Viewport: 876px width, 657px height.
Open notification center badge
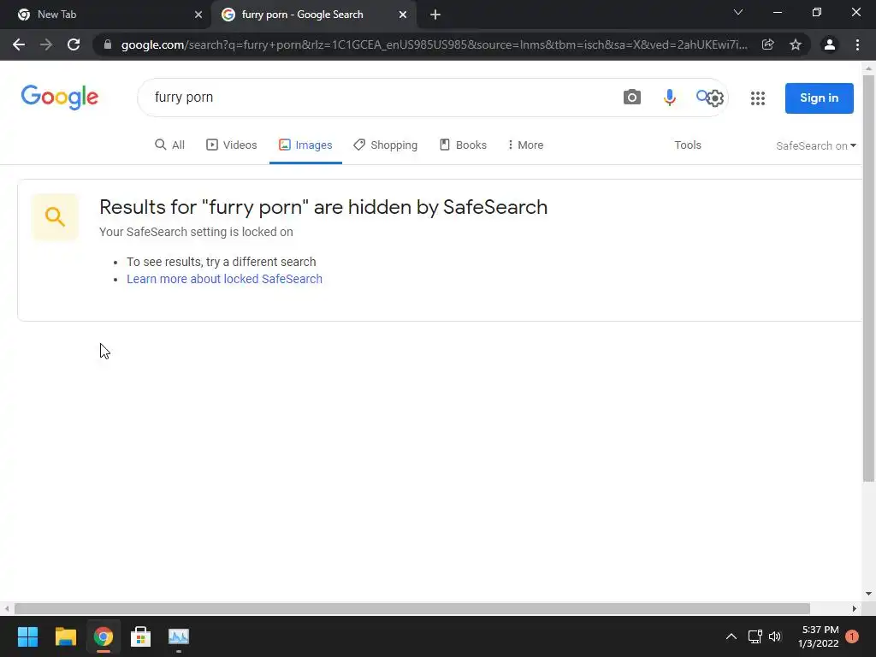[x=852, y=636]
